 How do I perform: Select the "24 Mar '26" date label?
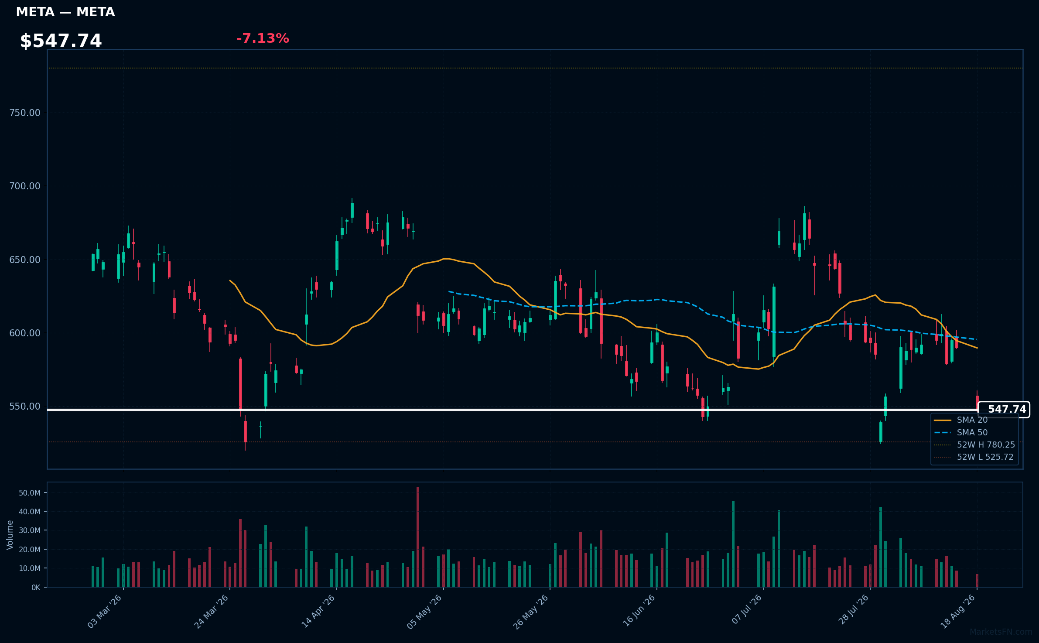pos(212,611)
